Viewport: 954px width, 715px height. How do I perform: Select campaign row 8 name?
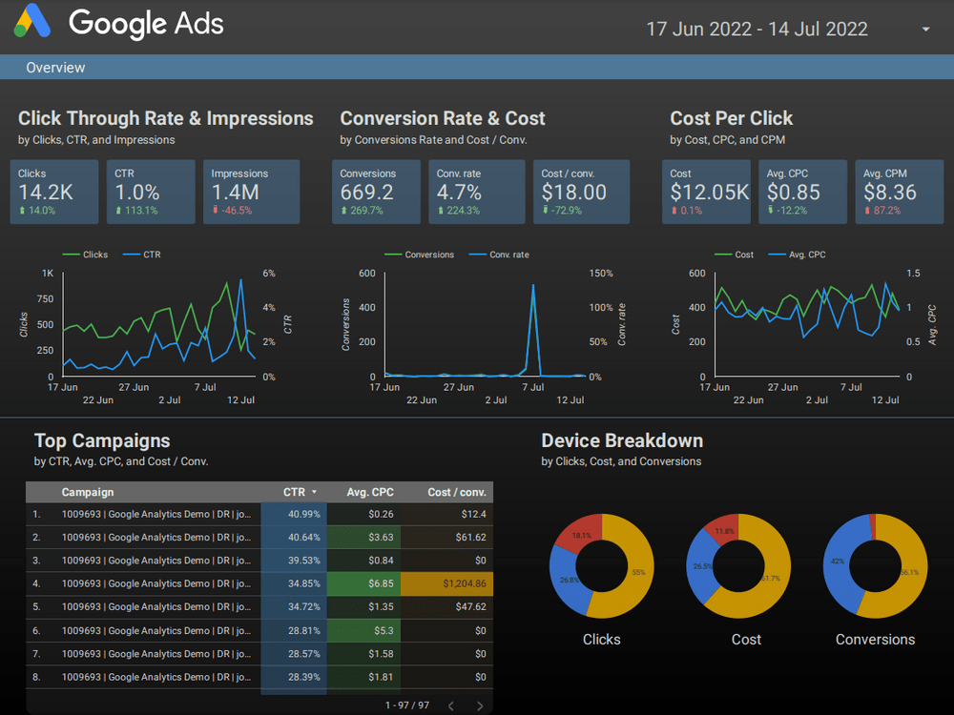point(156,677)
